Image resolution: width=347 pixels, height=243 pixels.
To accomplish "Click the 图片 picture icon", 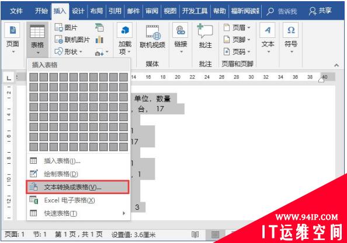I will point(59,27).
